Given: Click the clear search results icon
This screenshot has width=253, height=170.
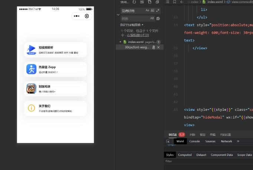Looking at the screenshot, I should coord(142,2).
